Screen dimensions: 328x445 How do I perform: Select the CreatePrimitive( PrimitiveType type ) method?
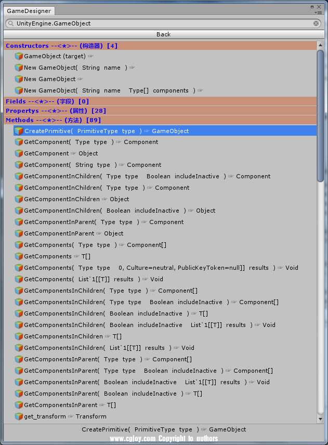click(x=165, y=131)
